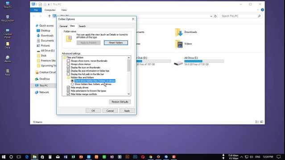Image resolution: width=285 pixels, height=160 pixels.
Task: Uncheck Display file size information in folder tips
Action: coord(68,71)
